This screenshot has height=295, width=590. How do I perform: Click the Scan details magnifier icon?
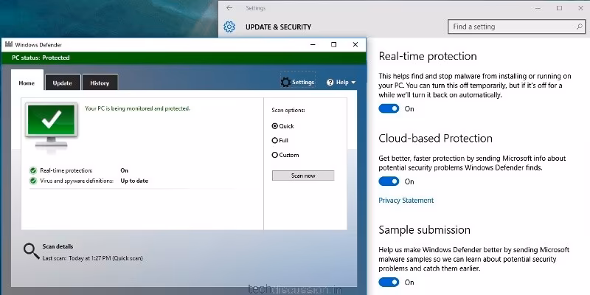[x=31, y=251]
